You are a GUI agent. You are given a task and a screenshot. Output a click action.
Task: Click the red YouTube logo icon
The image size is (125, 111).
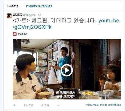pos(15,34)
